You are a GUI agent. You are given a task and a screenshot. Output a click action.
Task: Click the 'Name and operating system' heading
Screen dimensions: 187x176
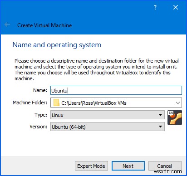tap(57, 45)
